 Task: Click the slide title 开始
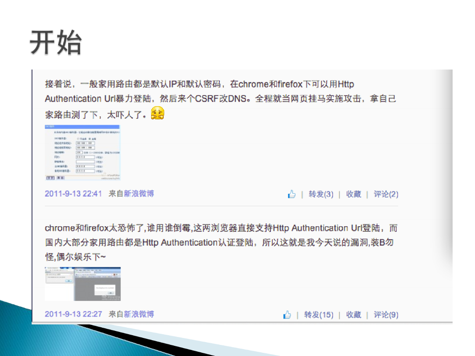56,42
